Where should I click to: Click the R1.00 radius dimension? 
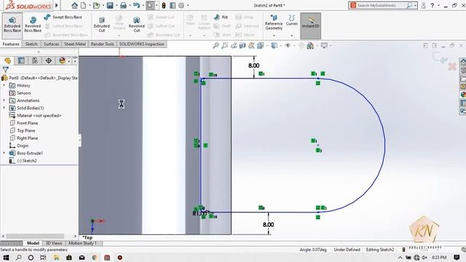coord(199,213)
